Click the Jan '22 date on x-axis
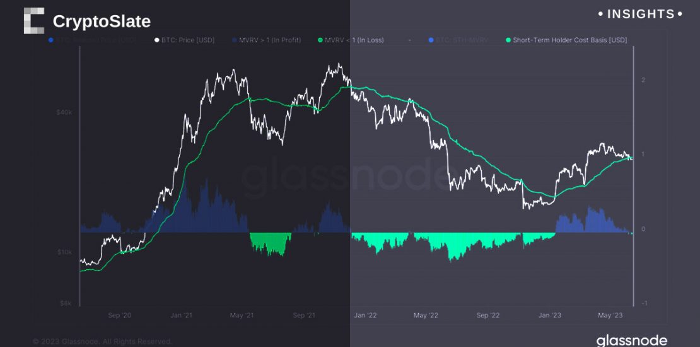Viewport: 700px width, 347px height. coord(365,315)
